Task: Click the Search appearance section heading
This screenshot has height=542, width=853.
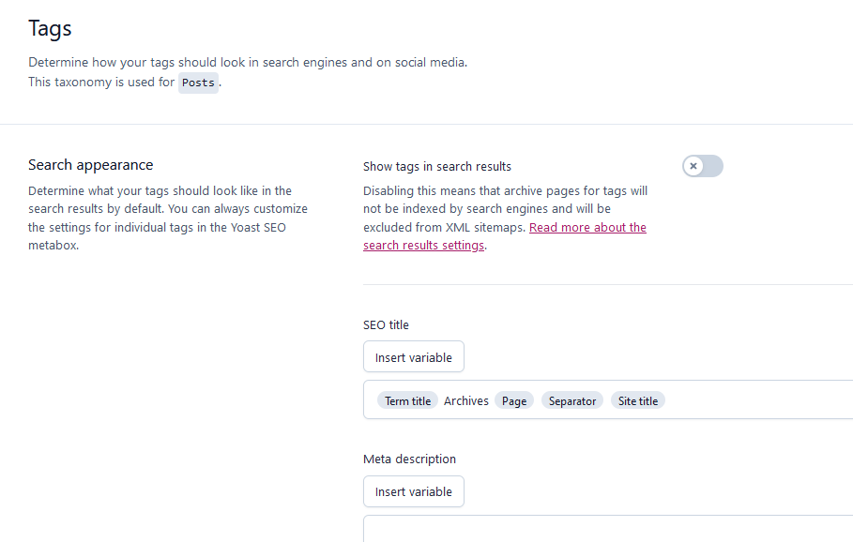Action: pyautogui.click(x=91, y=165)
